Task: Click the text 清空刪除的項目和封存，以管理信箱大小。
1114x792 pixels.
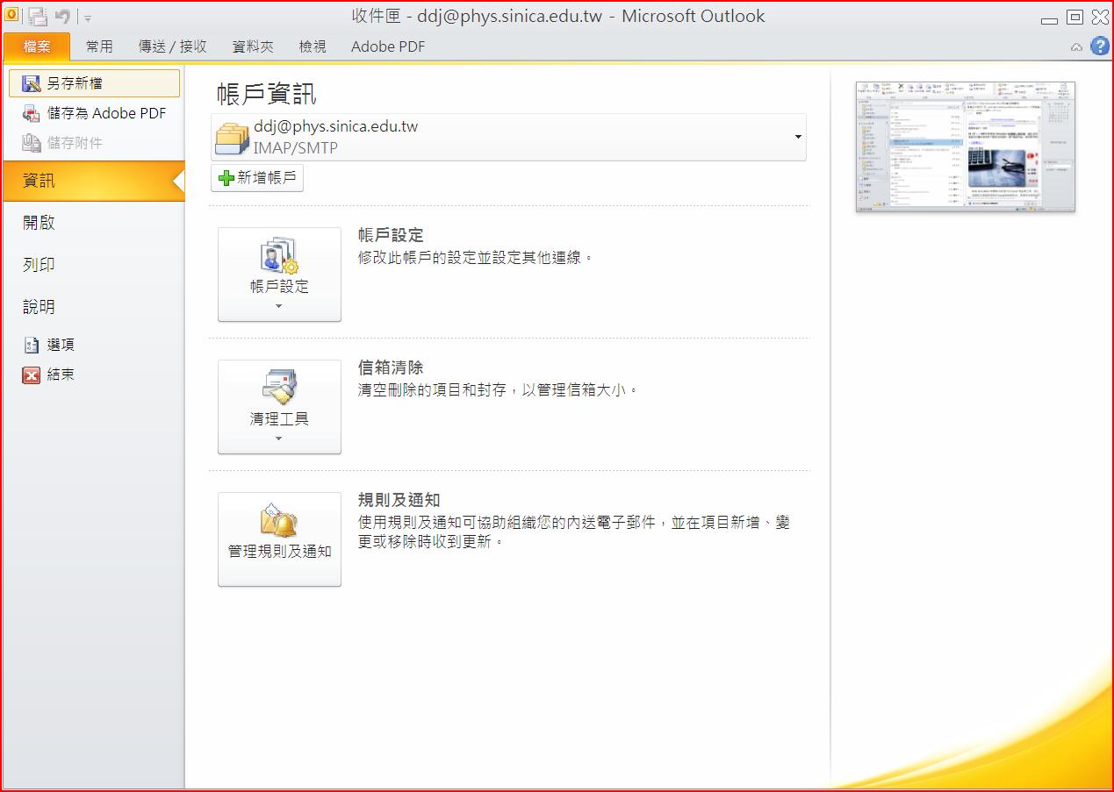Action: 499,390
